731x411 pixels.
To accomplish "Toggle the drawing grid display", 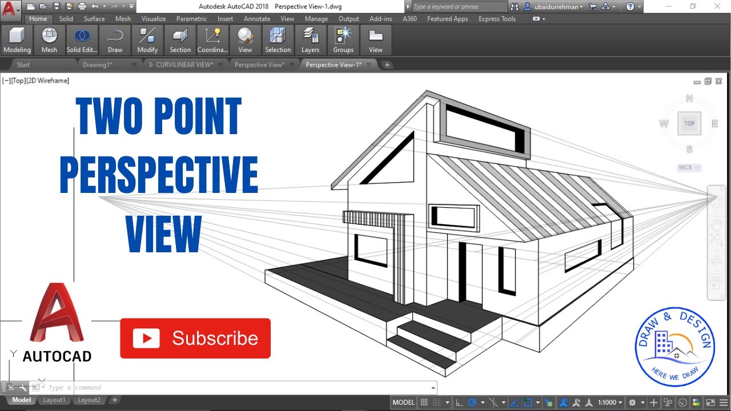I will point(424,402).
